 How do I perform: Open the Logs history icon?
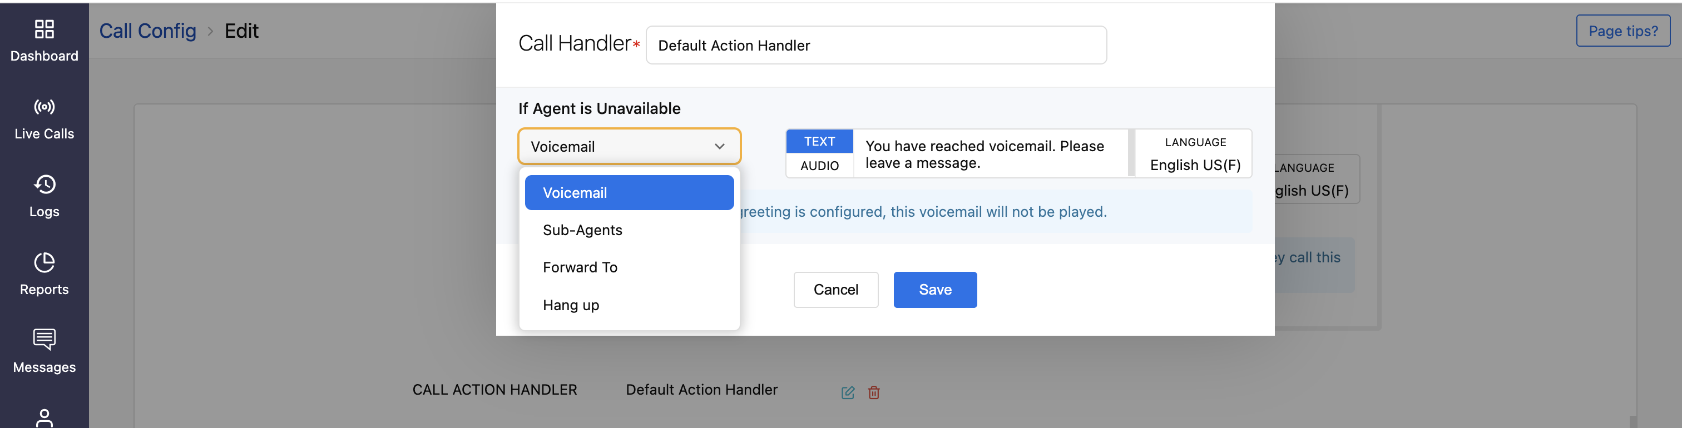(x=44, y=185)
